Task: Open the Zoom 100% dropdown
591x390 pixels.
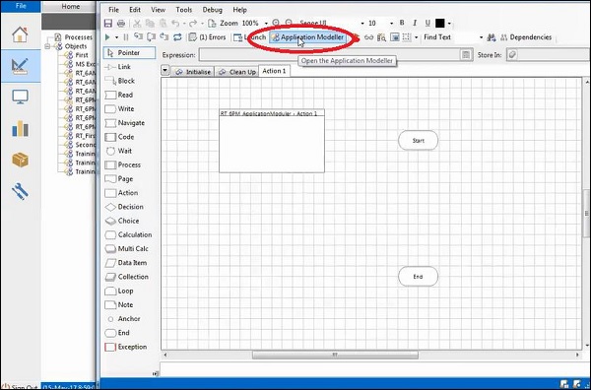Action: click(266, 24)
